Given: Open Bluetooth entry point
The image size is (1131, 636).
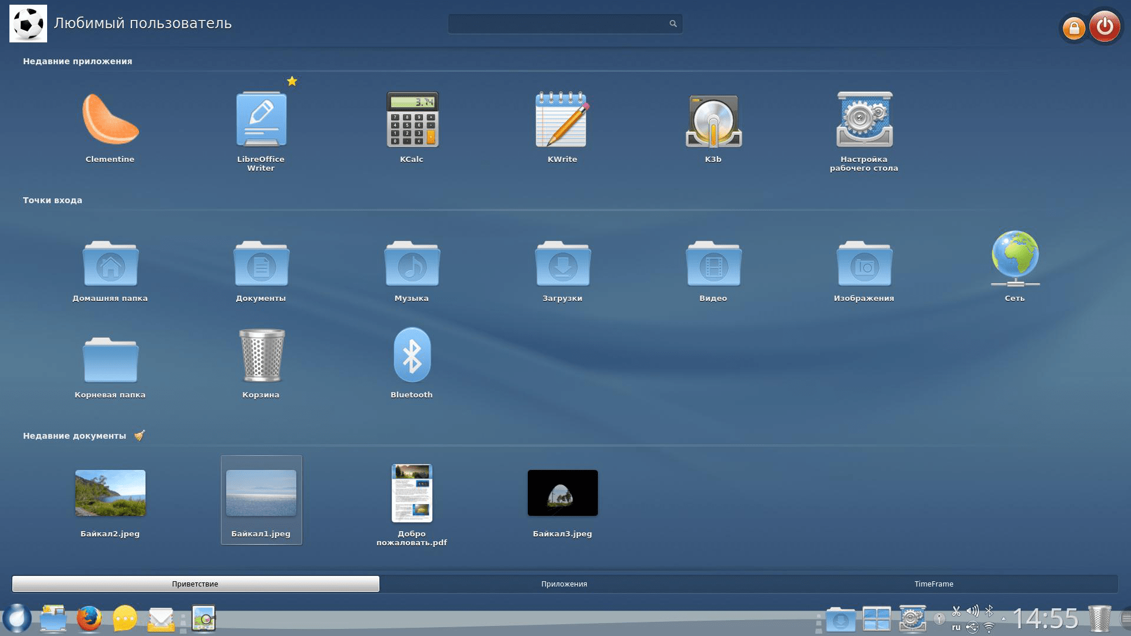Looking at the screenshot, I should [412, 356].
